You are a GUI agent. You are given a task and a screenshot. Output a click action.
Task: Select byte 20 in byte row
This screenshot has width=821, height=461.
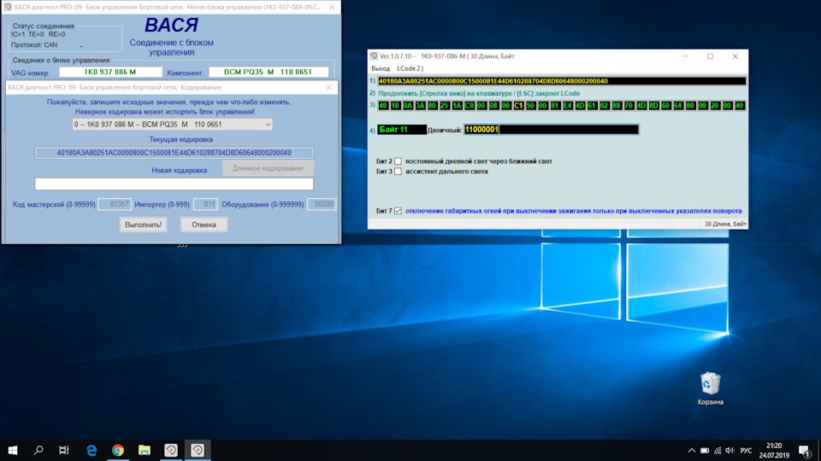click(715, 106)
